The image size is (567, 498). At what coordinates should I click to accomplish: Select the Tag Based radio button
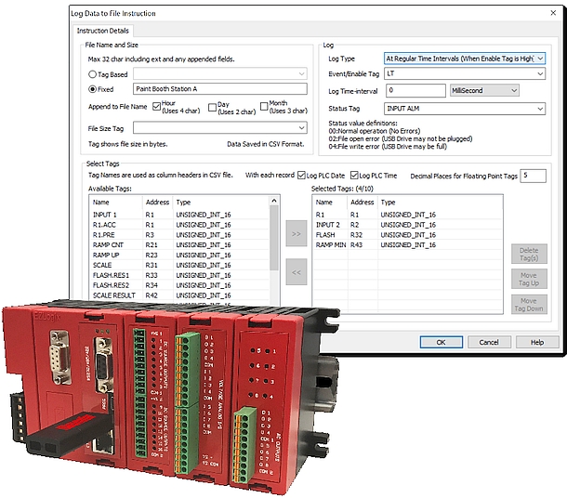click(x=92, y=72)
